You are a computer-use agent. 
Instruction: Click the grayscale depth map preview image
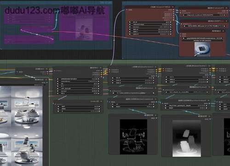tap(187, 138)
